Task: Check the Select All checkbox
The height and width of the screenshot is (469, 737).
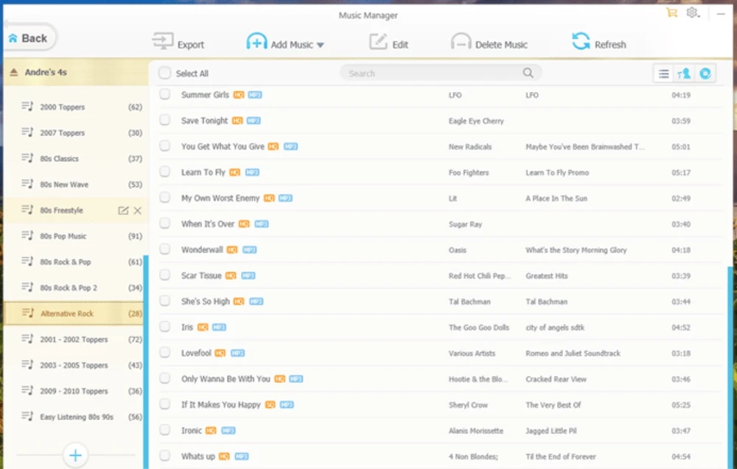Action: pos(164,73)
